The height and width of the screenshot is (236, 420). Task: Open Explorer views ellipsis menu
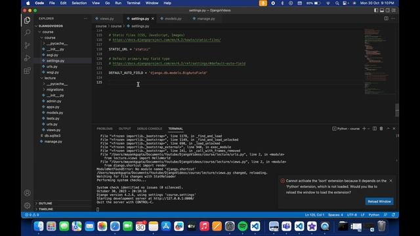tap(85, 18)
